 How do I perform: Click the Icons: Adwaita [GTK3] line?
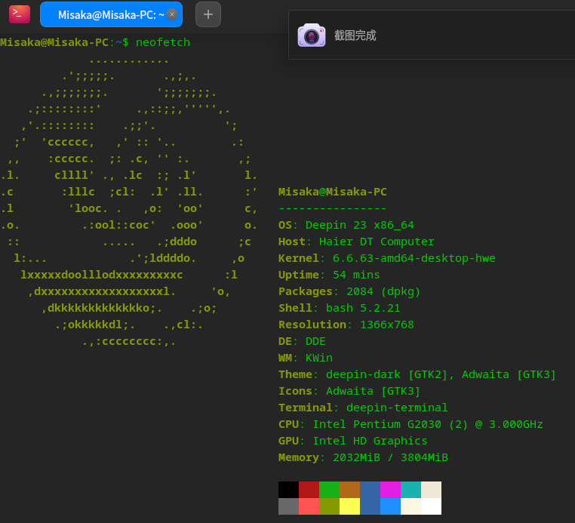point(349,392)
